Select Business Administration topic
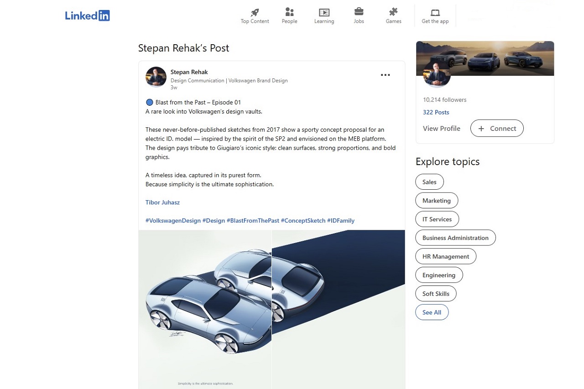 click(455, 238)
